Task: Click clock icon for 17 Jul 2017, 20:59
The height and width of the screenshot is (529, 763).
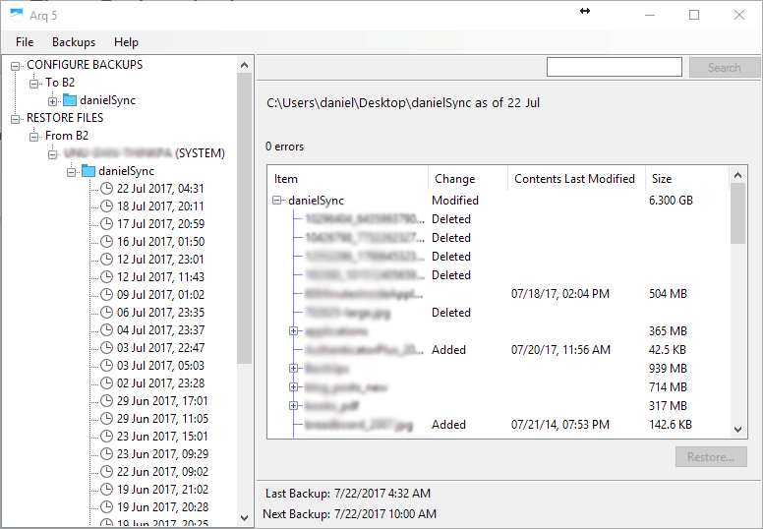Action: click(106, 224)
